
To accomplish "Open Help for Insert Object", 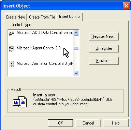I will point(116,123).
